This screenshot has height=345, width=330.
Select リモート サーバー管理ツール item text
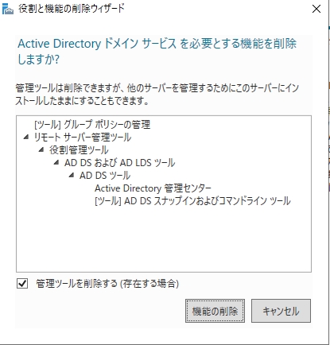coord(83,138)
